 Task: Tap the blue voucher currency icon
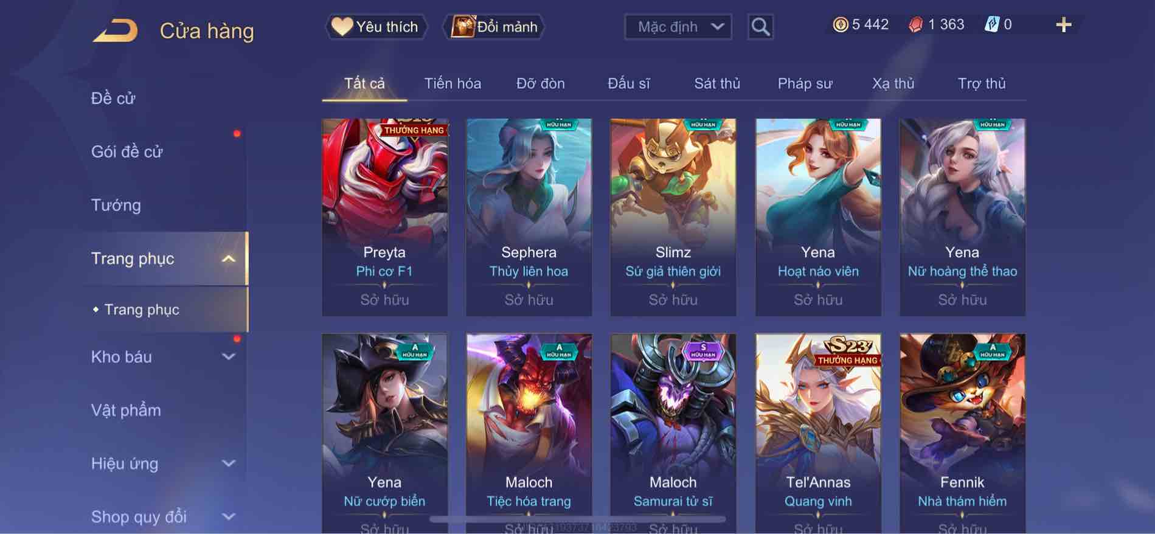click(x=991, y=25)
